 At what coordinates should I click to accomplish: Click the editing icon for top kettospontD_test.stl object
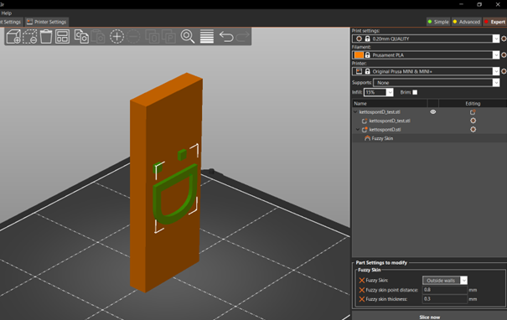point(473,112)
